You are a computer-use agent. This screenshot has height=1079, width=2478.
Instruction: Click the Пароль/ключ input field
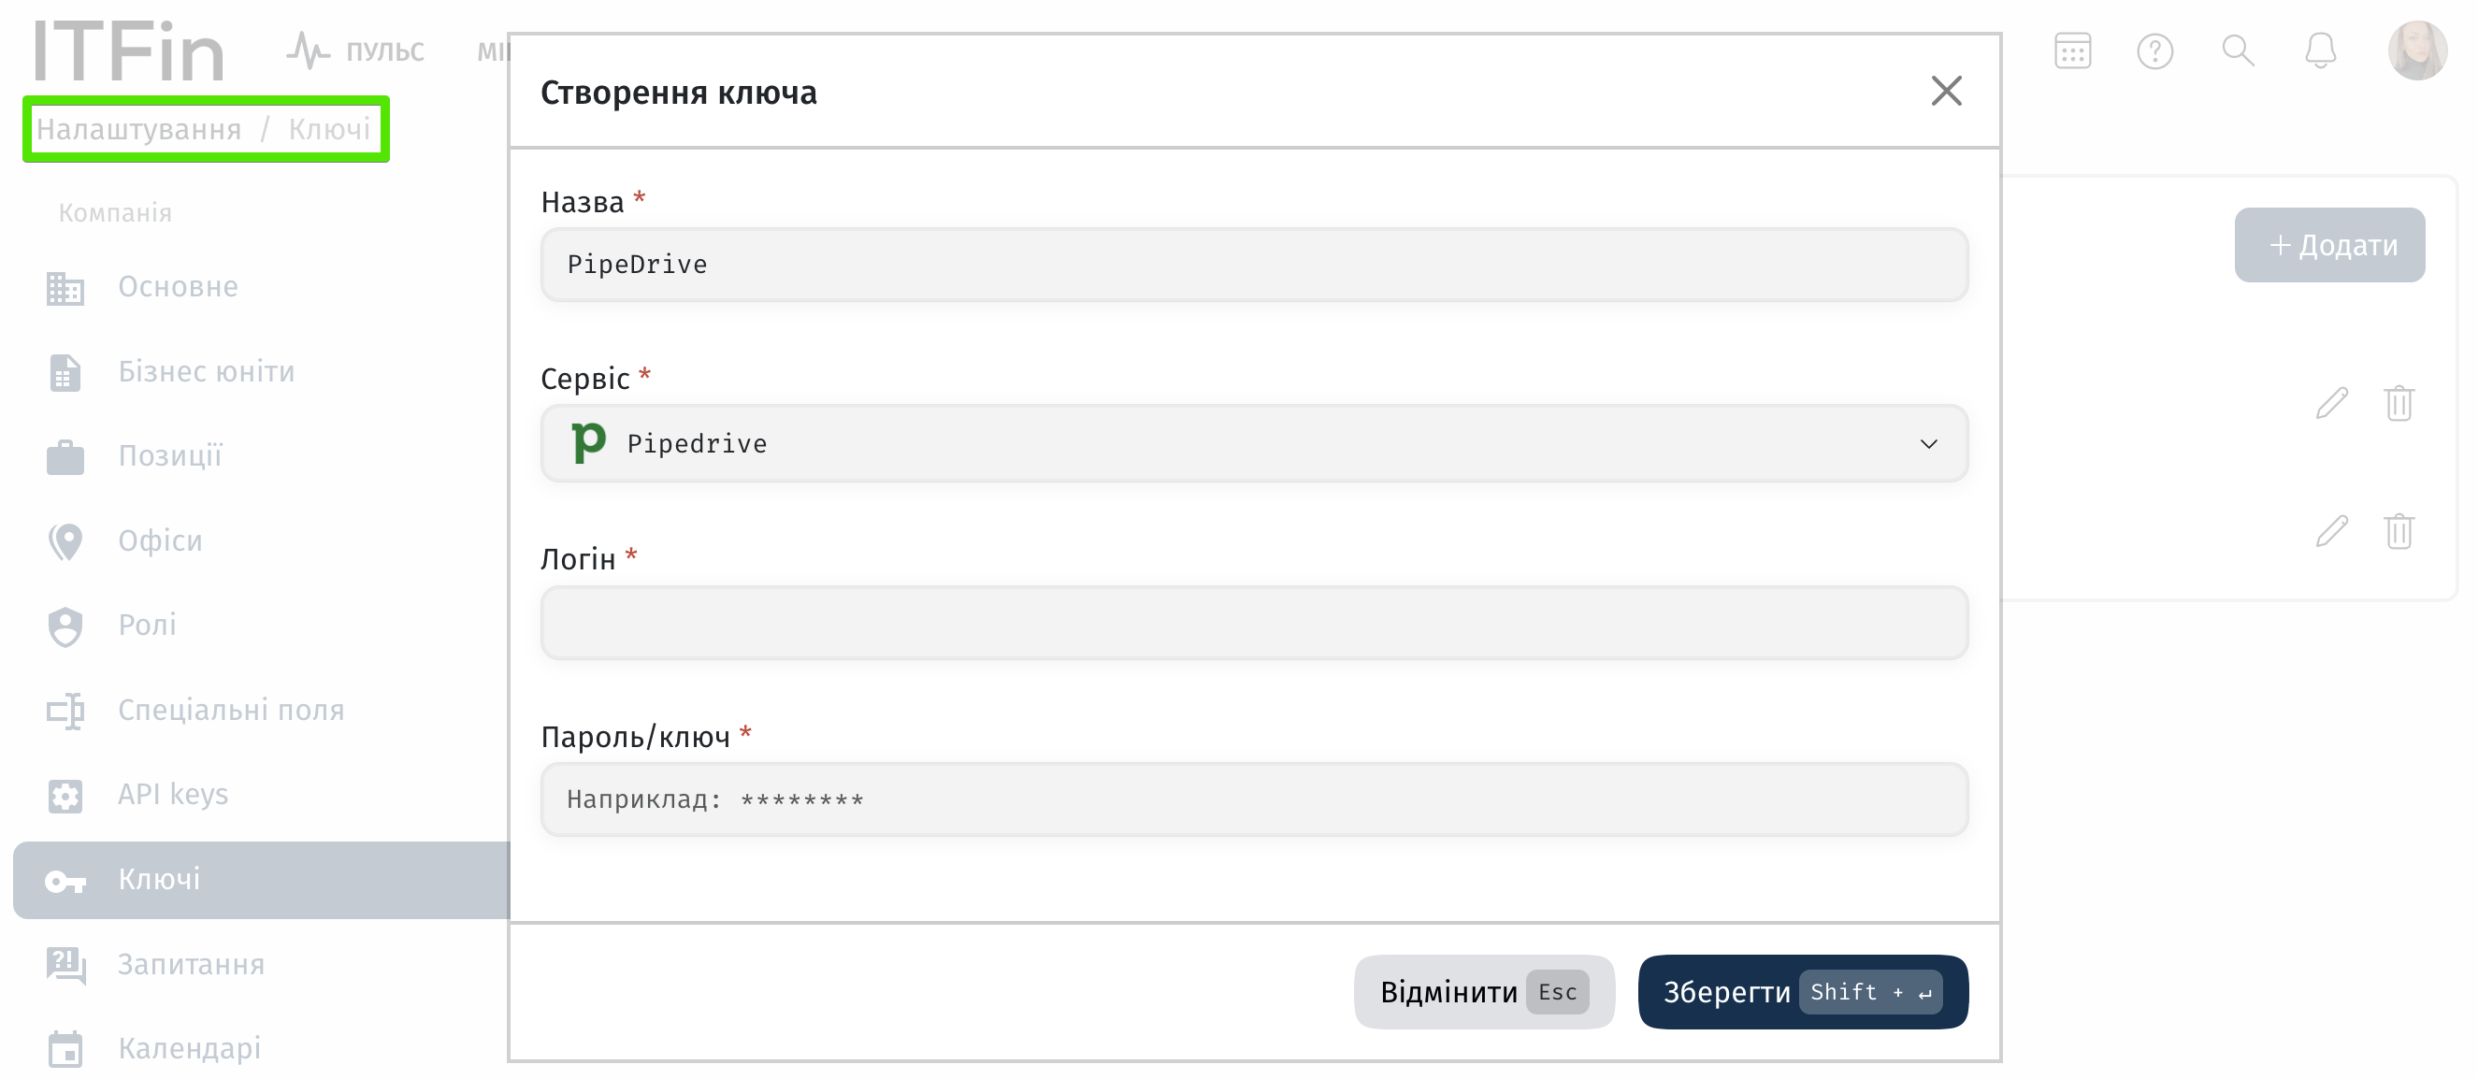pyautogui.click(x=1254, y=799)
